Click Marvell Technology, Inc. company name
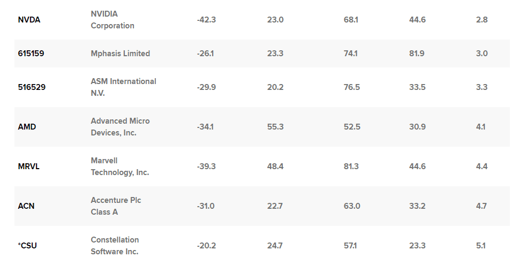511x265 pixels. tap(119, 166)
